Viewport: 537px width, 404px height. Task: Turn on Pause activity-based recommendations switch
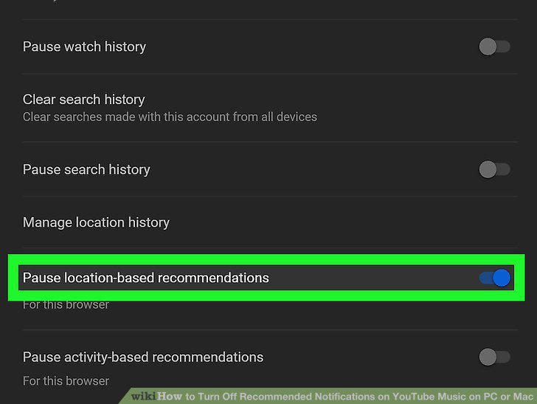[494, 357]
